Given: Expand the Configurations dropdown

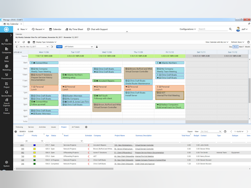Looking at the screenshot, I should point(187,29).
